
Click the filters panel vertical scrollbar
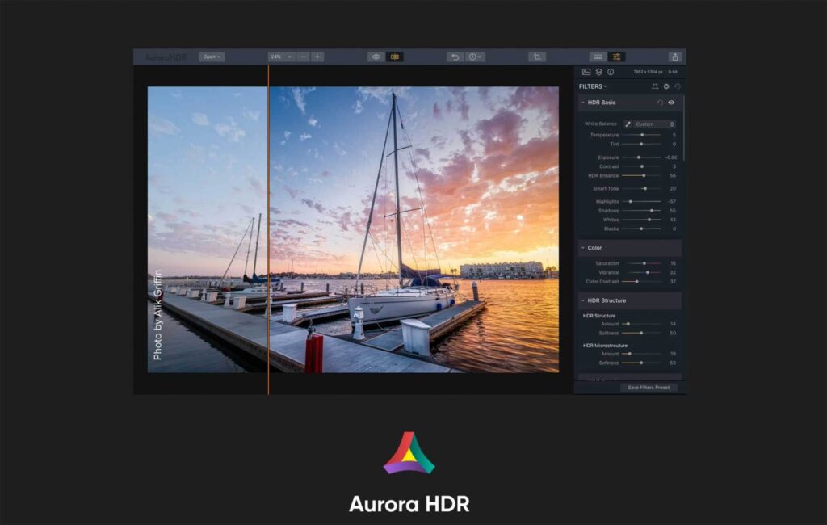pos(684,128)
